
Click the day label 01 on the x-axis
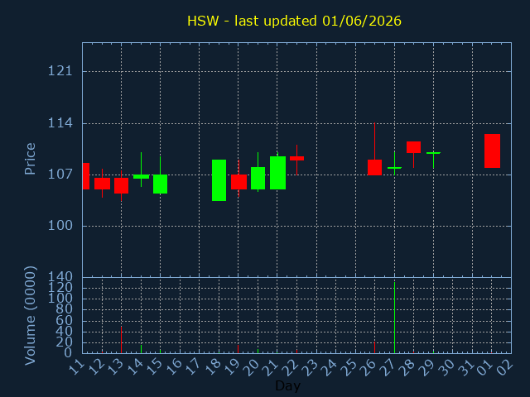486,367
